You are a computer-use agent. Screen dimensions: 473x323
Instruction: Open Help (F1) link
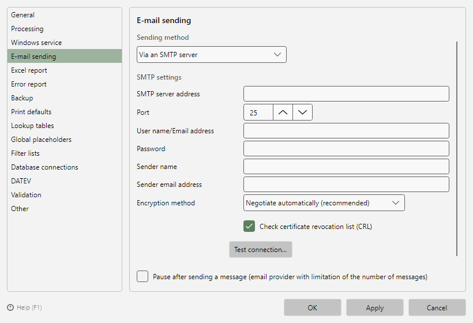[x=29, y=307]
